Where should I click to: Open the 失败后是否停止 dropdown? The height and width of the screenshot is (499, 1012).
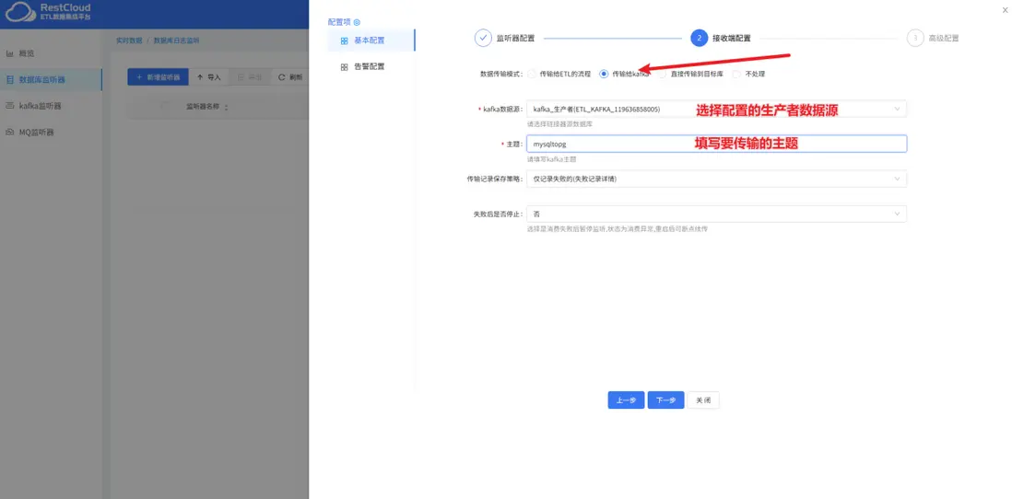[716, 214]
